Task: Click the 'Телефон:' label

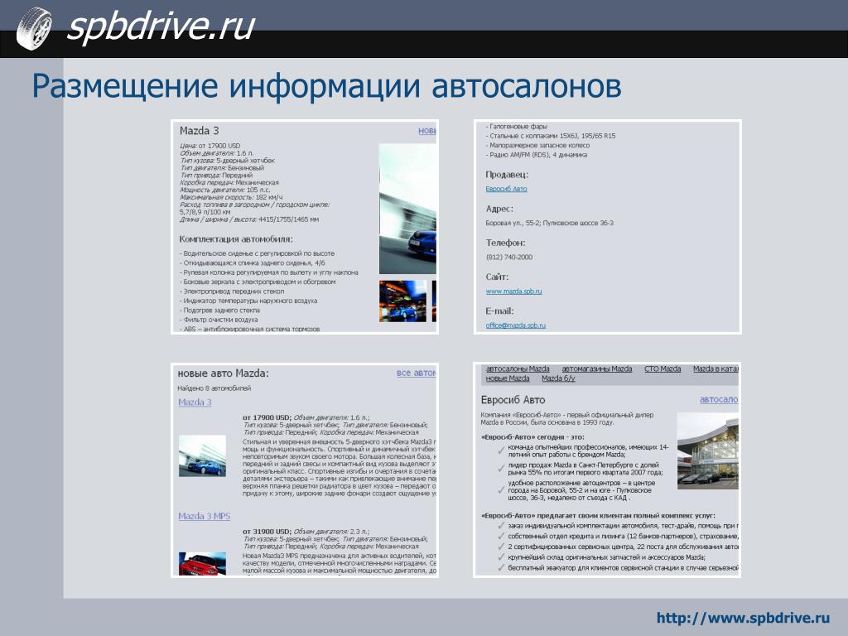Action: point(505,243)
